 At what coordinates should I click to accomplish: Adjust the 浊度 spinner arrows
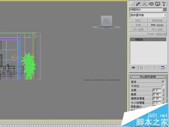(x=163, y=90)
